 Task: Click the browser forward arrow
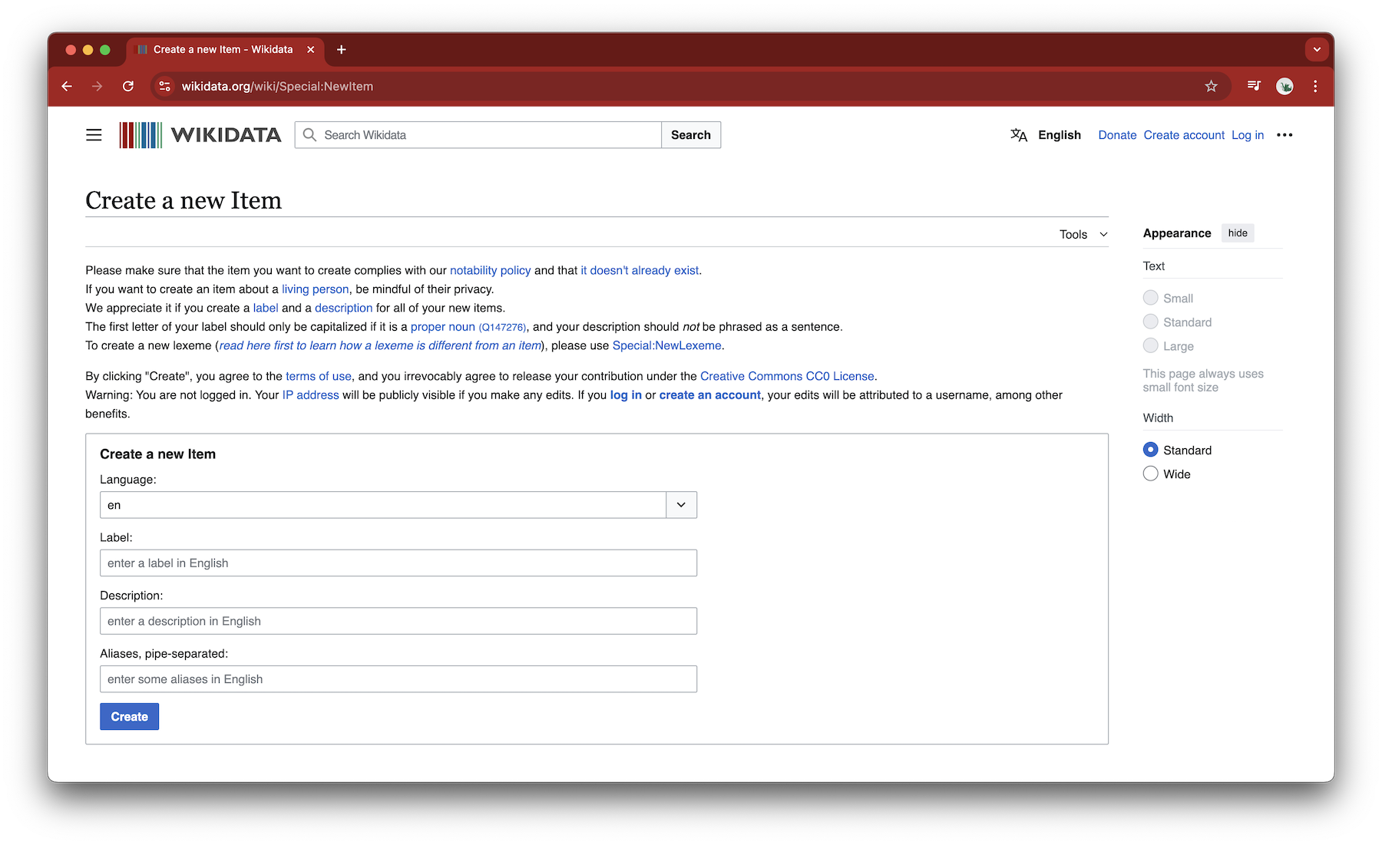(x=98, y=87)
